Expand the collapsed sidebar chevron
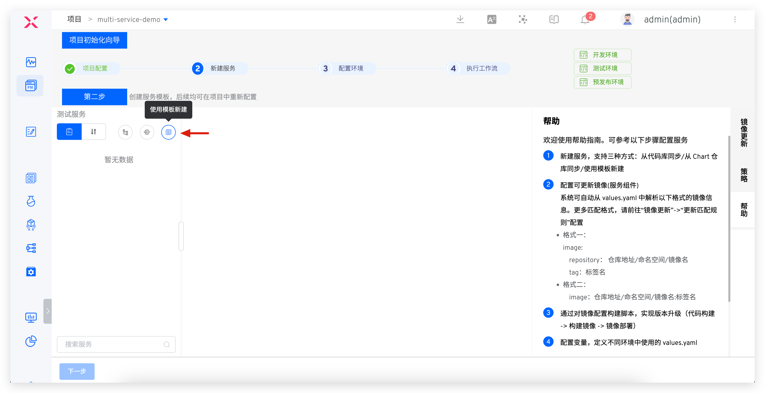Screen dimensions: 765x393 pyautogui.click(x=48, y=311)
